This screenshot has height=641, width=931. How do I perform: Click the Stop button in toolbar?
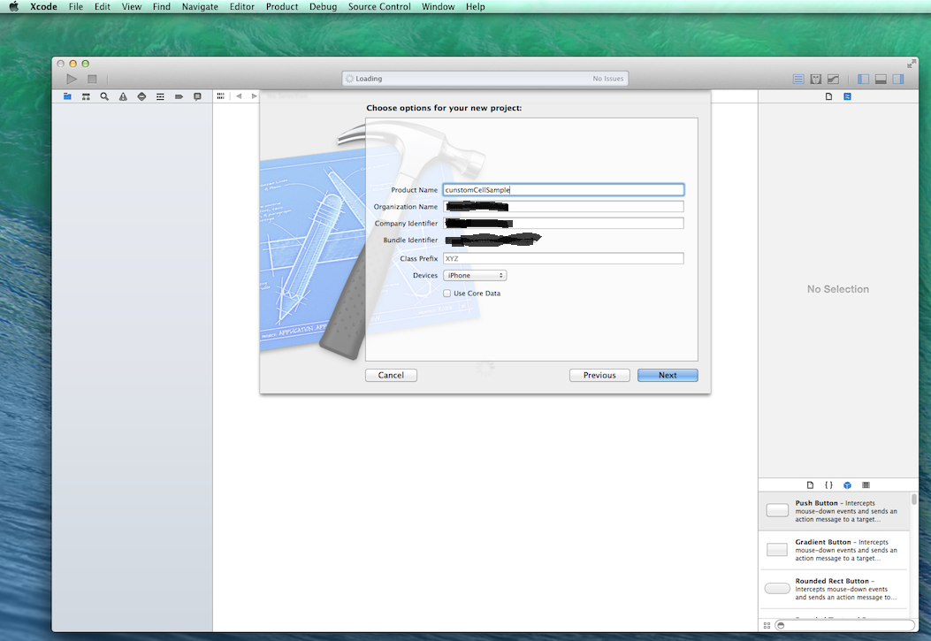pos(92,79)
